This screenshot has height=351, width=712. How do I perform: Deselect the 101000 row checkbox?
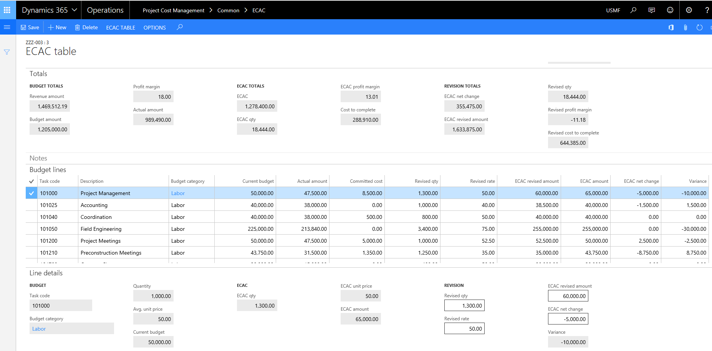31,193
